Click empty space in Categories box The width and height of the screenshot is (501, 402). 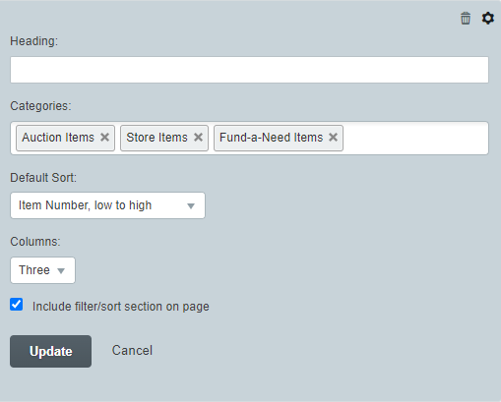pos(415,138)
